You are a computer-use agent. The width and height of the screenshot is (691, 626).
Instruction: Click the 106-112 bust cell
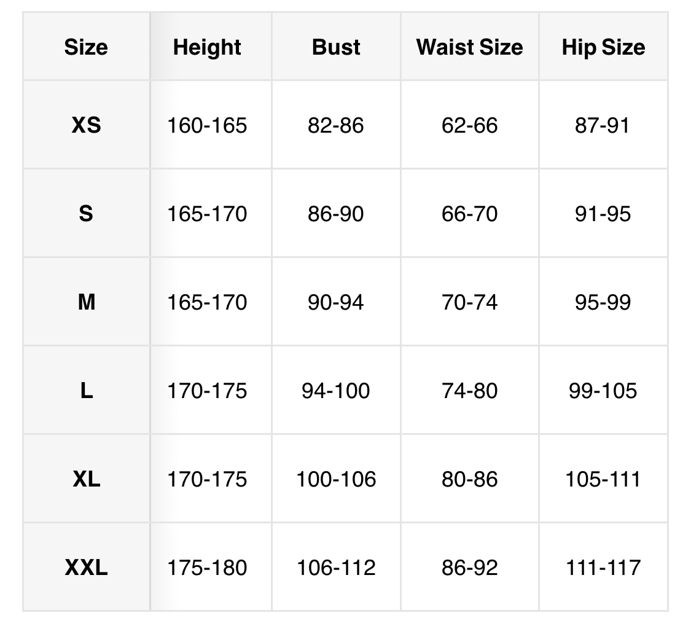[336, 568]
